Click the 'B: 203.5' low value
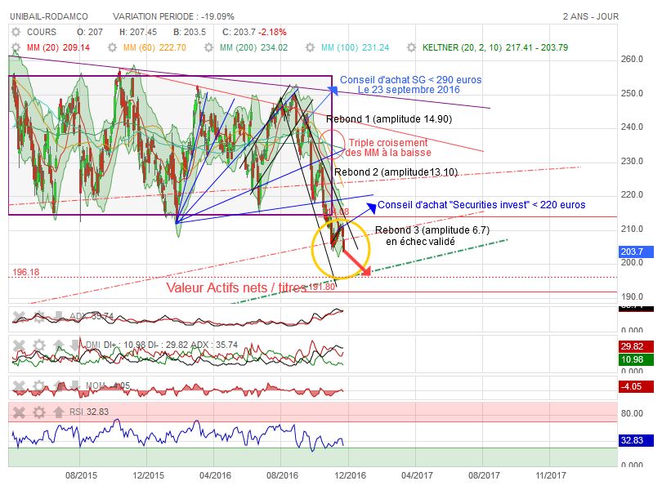662x490 pixels. [x=190, y=32]
